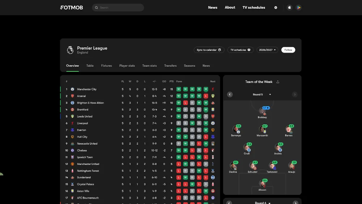Open the 2026/2027 season dropdown

point(268,50)
